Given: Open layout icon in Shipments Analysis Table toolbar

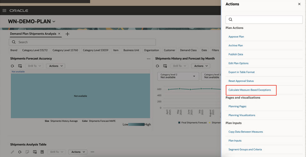Looking at the screenshot, I should 35,152.
